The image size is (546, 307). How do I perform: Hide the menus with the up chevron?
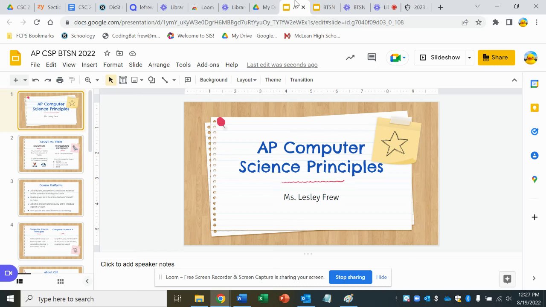(x=514, y=80)
